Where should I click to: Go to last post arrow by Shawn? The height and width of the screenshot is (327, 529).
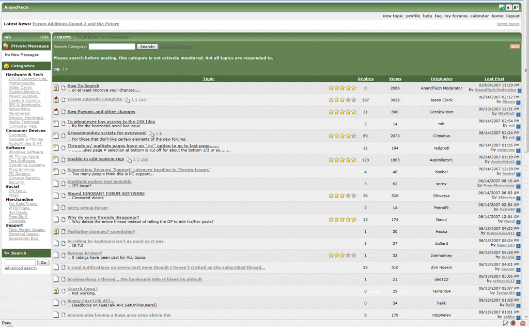point(518,102)
